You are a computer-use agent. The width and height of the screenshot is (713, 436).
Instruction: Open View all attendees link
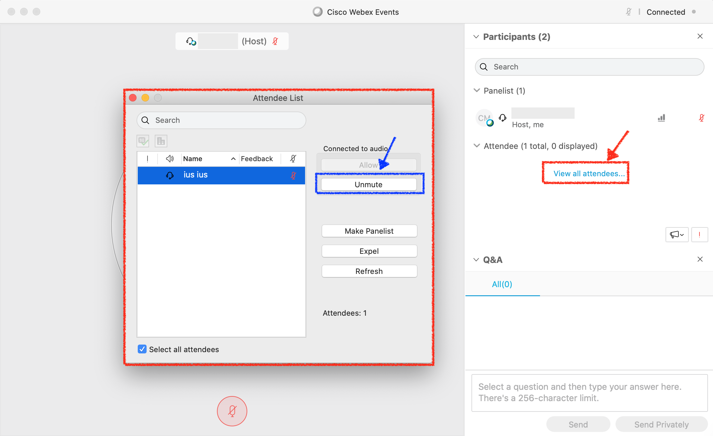(589, 173)
